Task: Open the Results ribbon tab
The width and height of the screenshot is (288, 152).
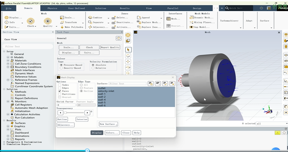Action: (x=125, y=8)
